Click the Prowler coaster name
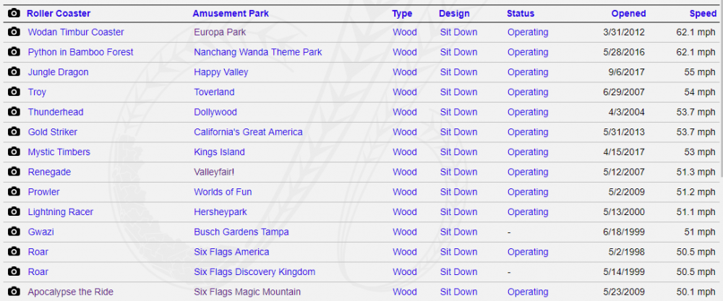The image size is (723, 301). click(44, 192)
